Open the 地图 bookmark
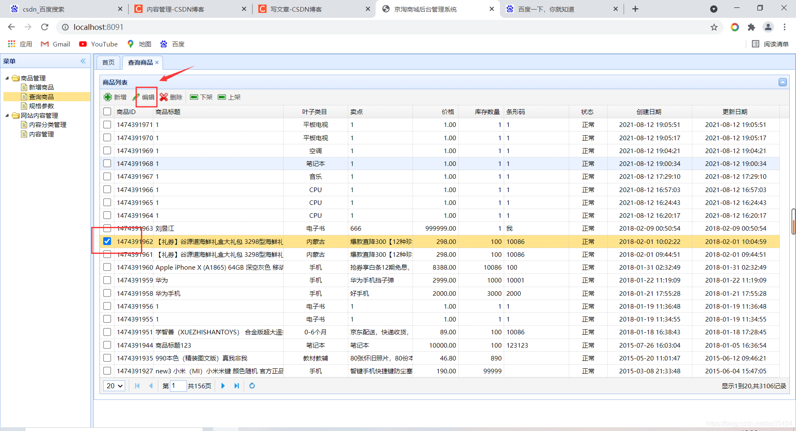Viewport: 796px width, 431px height. 139,44
